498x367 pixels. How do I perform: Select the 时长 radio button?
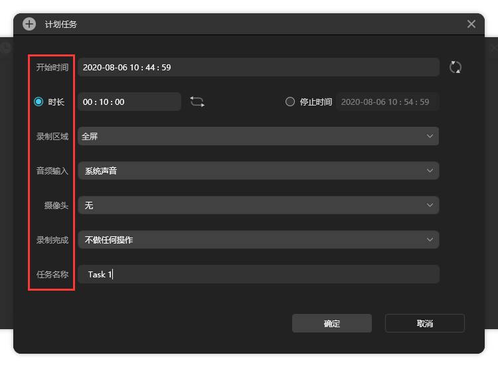pyautogui.click(x=39, y=102)
